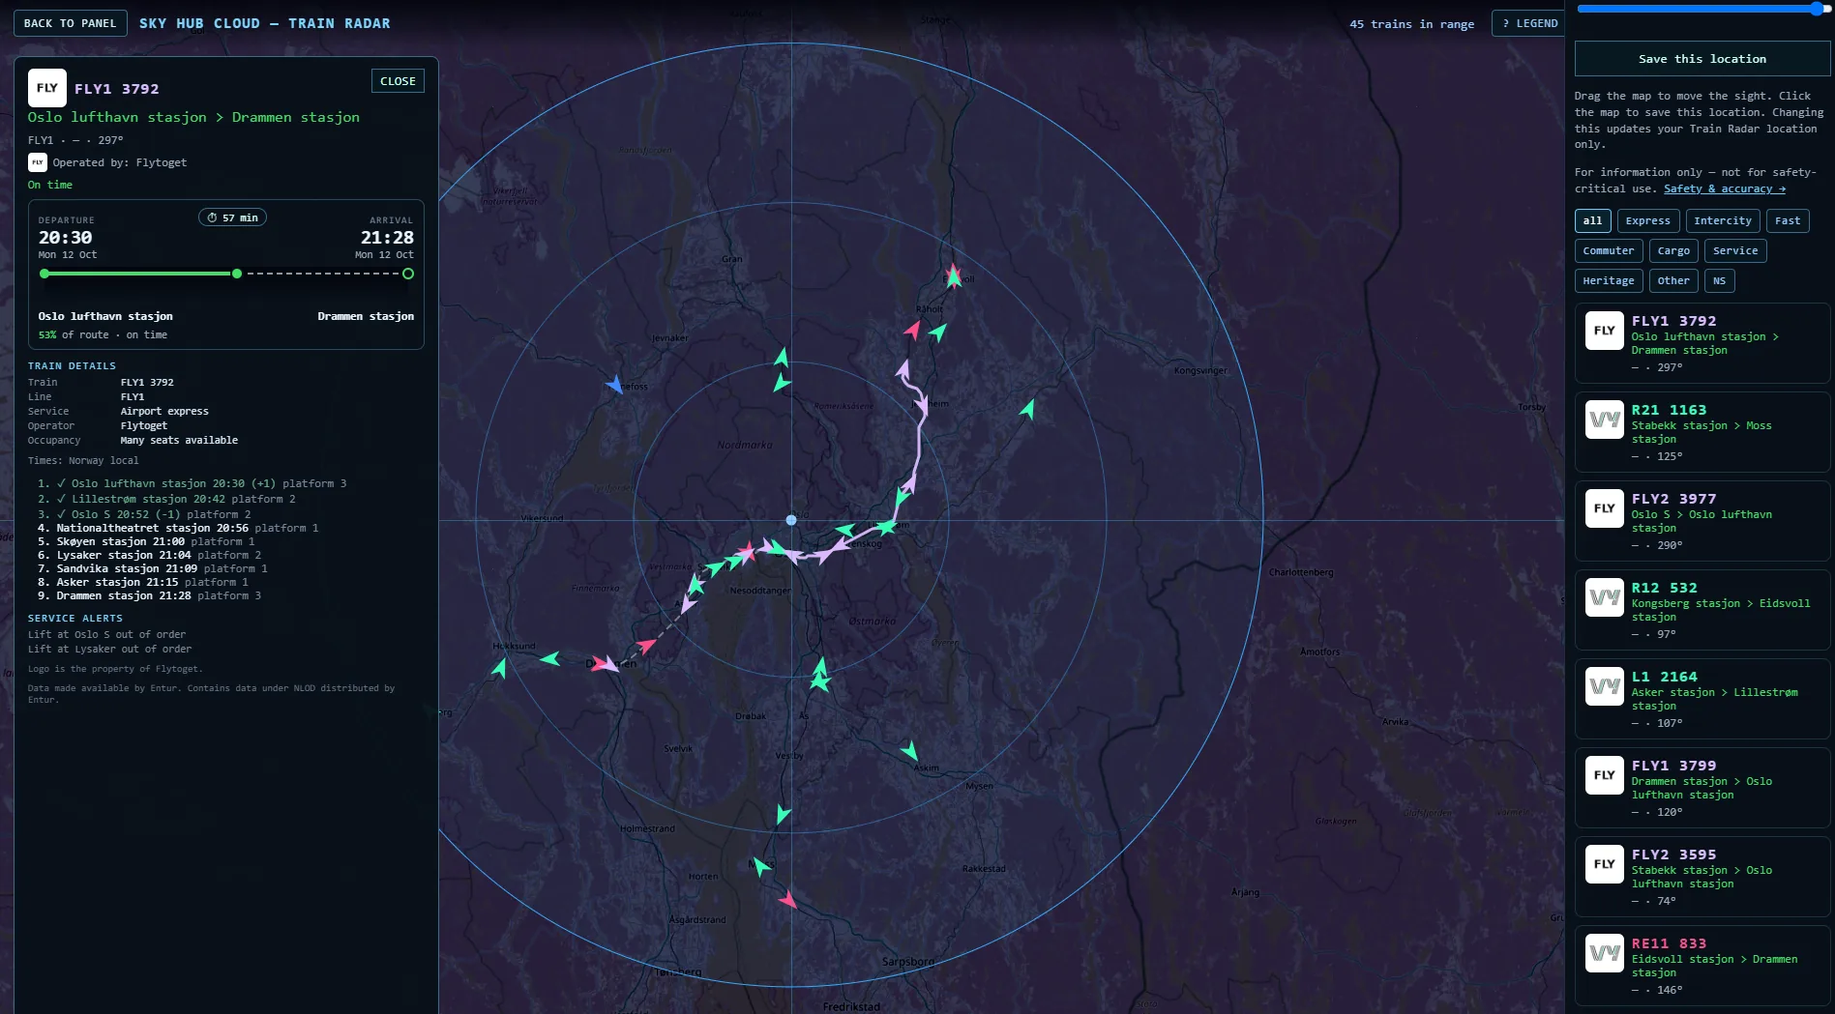Filter trains by Fast
Viewport: 1835px width, 1014px height.
tap(1788, 220)
